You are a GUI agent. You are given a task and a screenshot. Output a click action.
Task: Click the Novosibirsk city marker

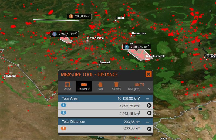[x=87, y=41]
